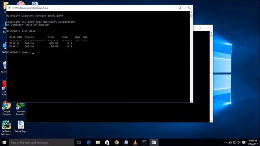
Task: Open the JetBrains PyCharm desktop shortcut
Action: point(6,128)
